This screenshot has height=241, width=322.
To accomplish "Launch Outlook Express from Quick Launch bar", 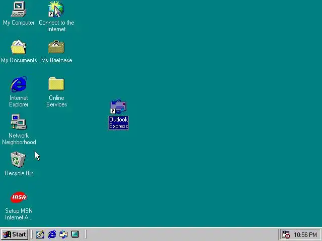I will click(x=63, y=234).
